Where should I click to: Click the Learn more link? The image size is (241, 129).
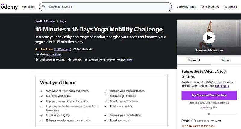coord(222,86)
